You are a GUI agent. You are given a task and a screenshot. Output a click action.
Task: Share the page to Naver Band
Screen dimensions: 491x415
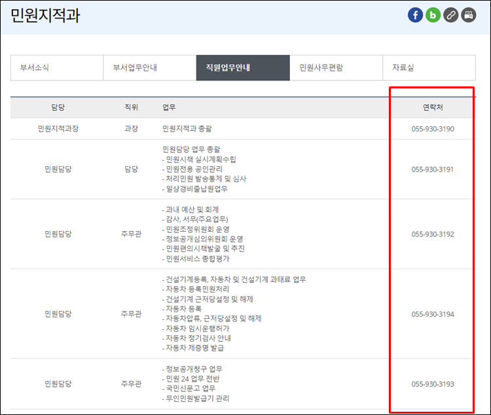[433, 15]
